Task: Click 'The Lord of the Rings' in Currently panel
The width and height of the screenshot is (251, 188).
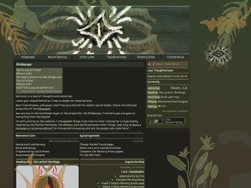Action: click(x=172, y=92)
